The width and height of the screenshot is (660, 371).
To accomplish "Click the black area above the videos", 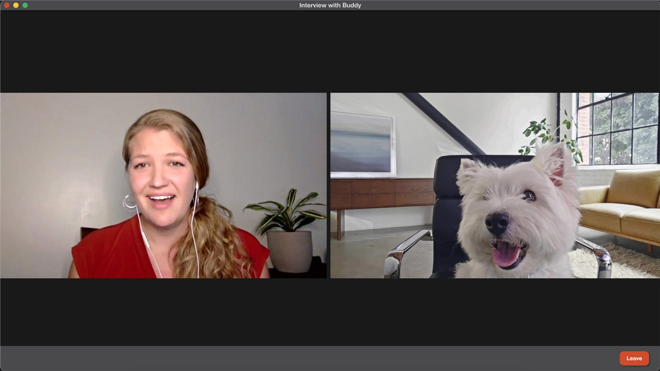I will (330, 52).
